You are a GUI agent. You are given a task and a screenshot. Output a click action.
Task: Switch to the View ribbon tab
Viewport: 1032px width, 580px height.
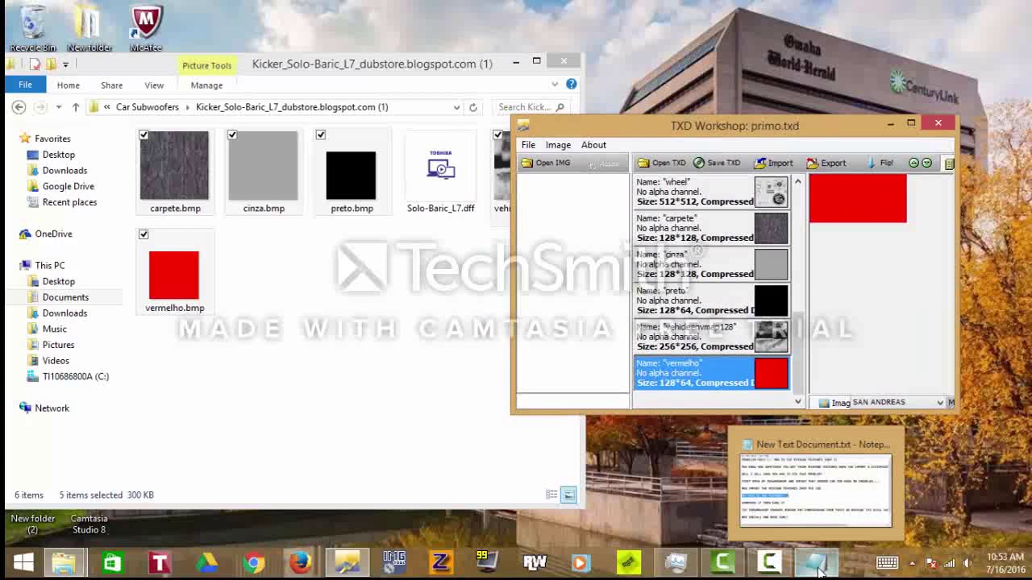[154, 85]
